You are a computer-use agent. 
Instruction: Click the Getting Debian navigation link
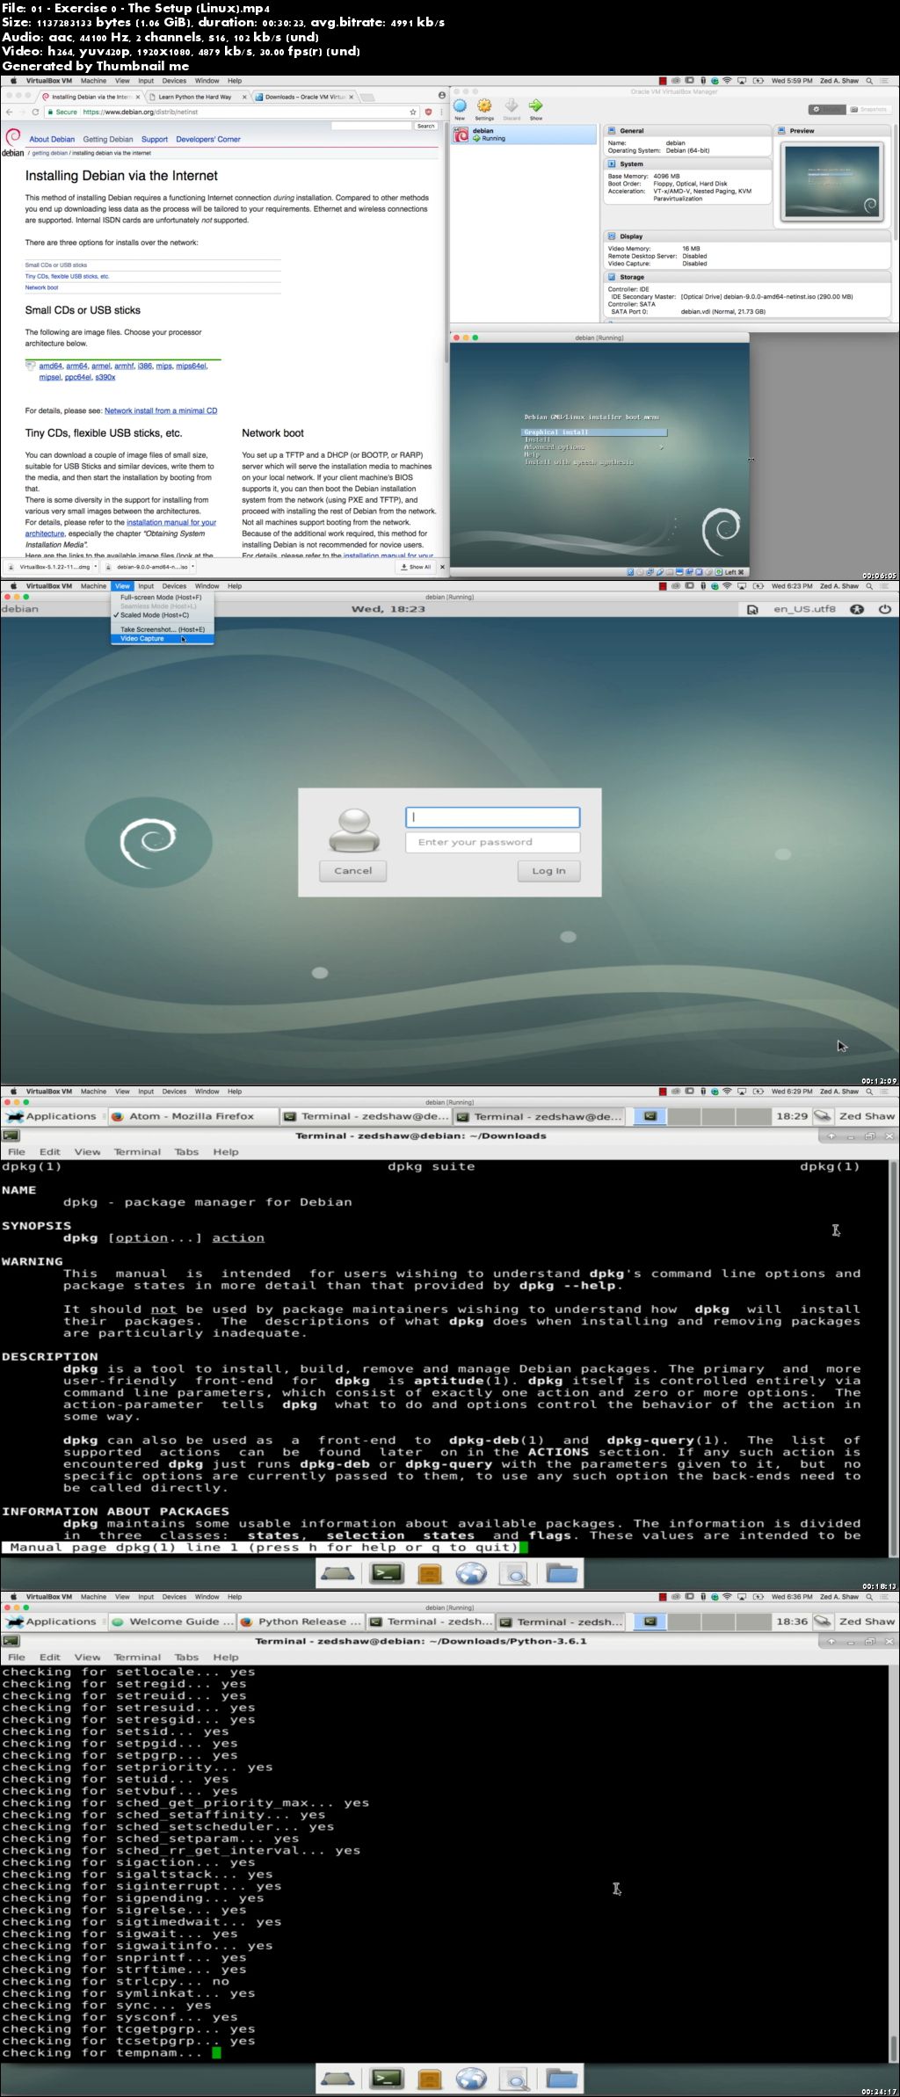[108, 139]
